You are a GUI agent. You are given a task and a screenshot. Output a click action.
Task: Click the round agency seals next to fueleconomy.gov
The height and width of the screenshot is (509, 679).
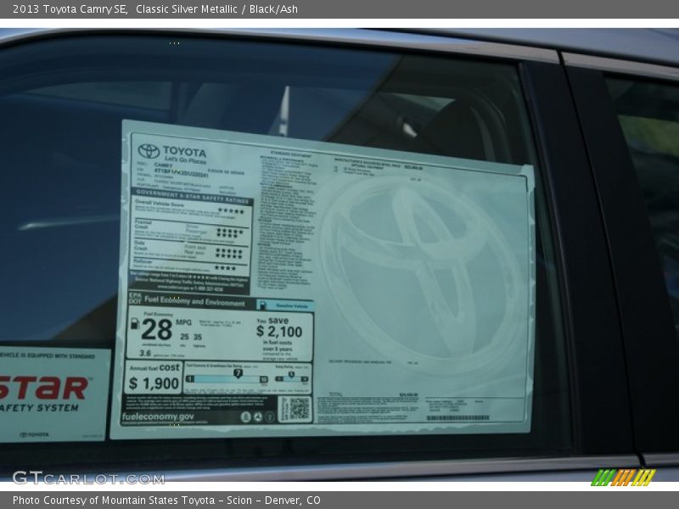pos(258,417)
